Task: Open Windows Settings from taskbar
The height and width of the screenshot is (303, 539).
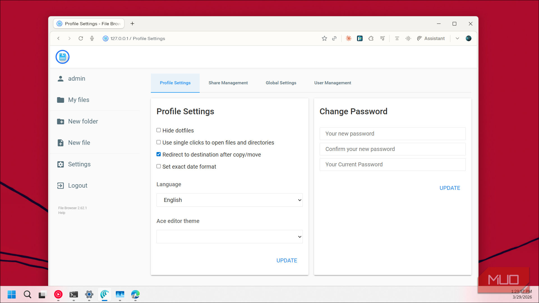Action: 89,294
